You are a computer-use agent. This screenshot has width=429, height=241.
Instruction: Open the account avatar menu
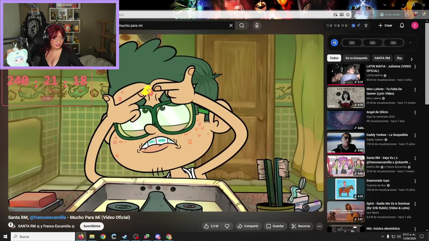point(415,25)
